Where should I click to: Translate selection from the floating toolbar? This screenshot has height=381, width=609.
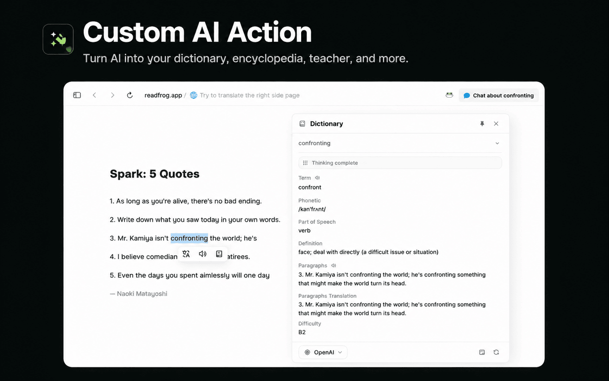186,254
